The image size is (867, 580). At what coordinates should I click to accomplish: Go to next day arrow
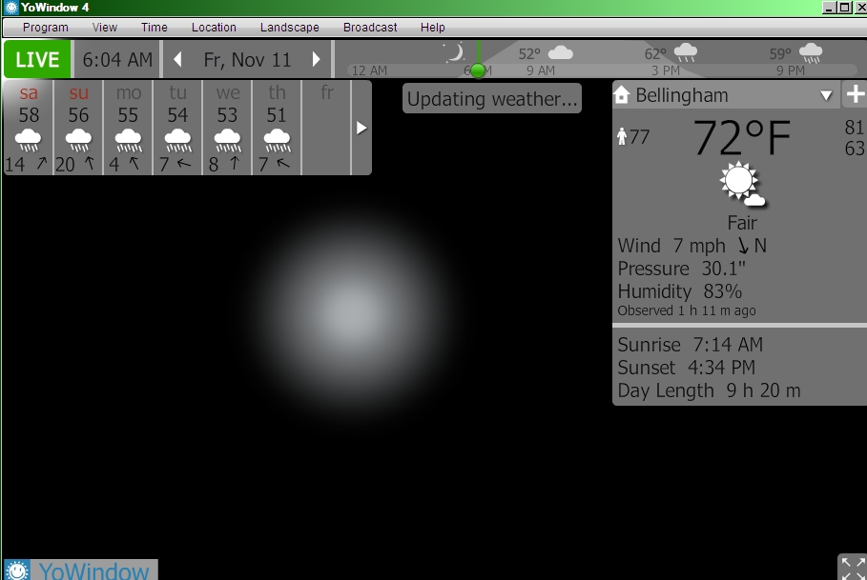(318, 60)
